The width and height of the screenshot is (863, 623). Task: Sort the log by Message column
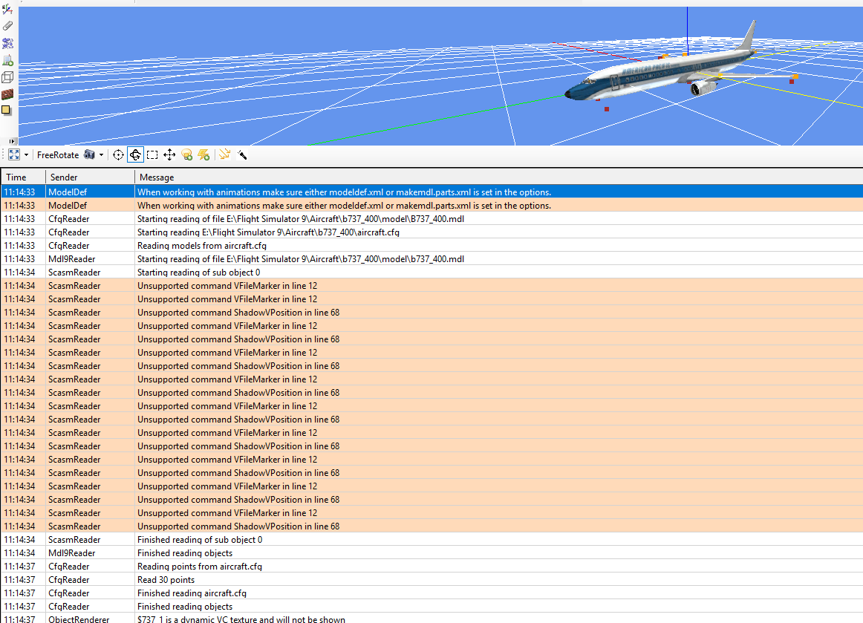(x=498, y=177)
